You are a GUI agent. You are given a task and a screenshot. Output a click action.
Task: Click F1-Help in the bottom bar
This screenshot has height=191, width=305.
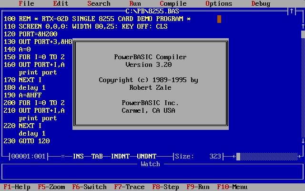[17, 187]
